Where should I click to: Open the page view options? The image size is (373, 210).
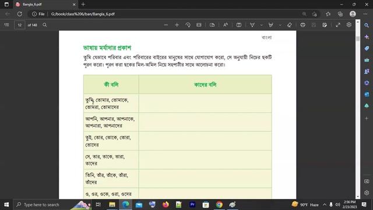[x=212, y=25]
